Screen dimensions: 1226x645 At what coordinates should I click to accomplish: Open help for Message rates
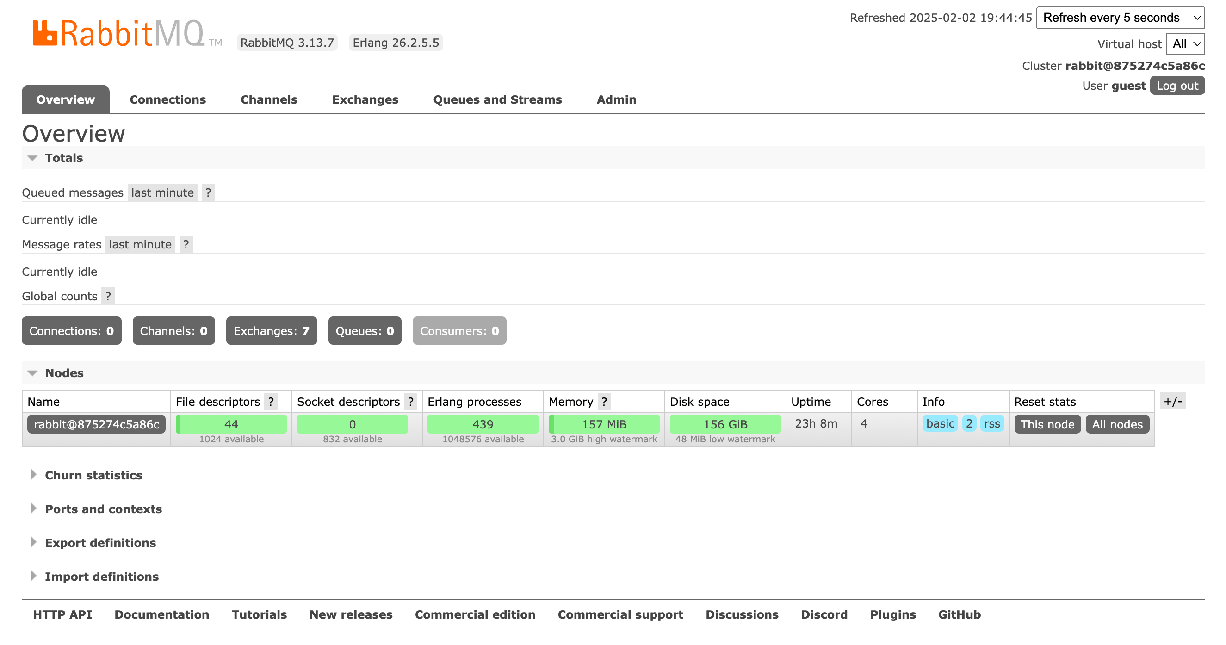point(186,245)
